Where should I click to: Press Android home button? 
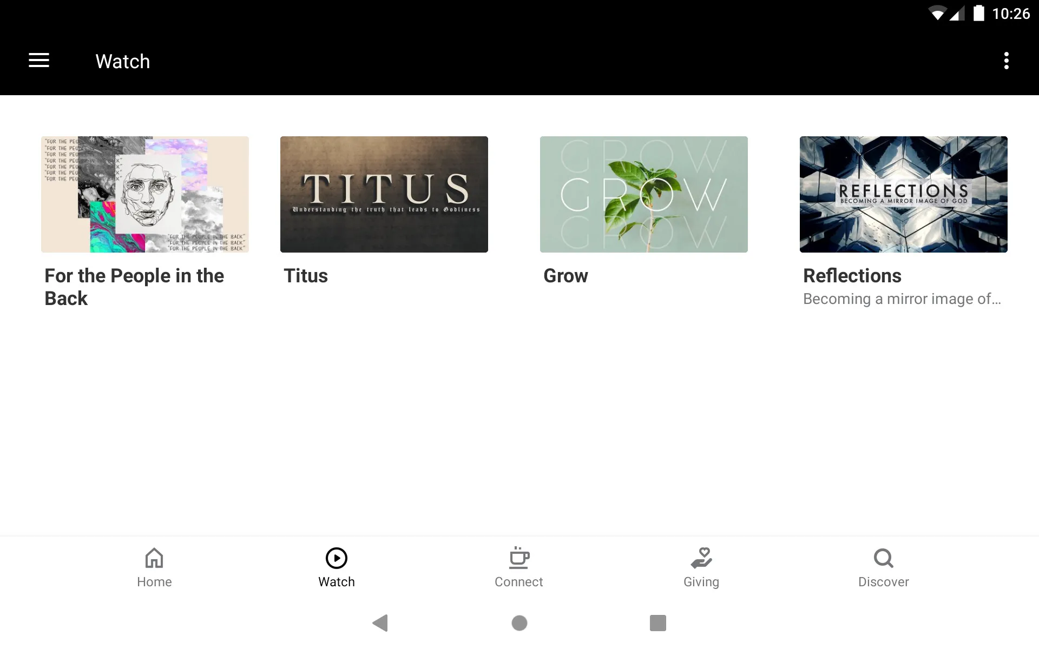[x=519, y=624]
